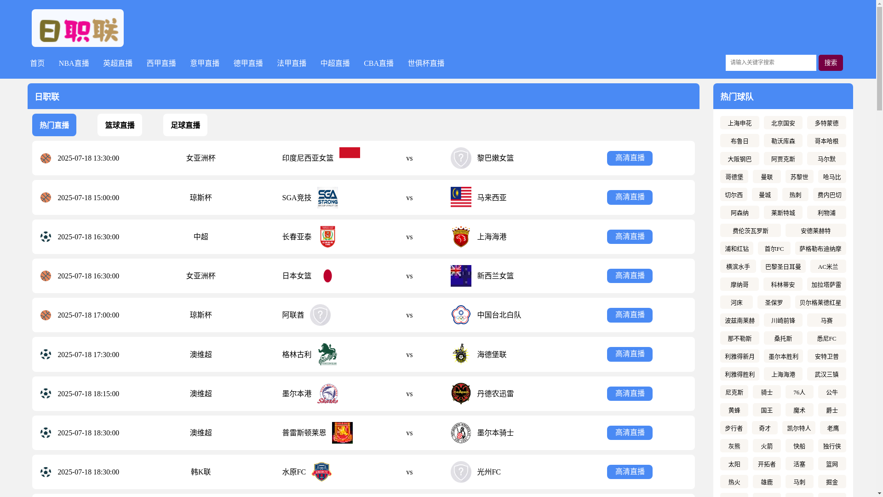Open 北京国安 hot team link
The width and height of the screenshot is (883, 497).
tap(783, 123)
